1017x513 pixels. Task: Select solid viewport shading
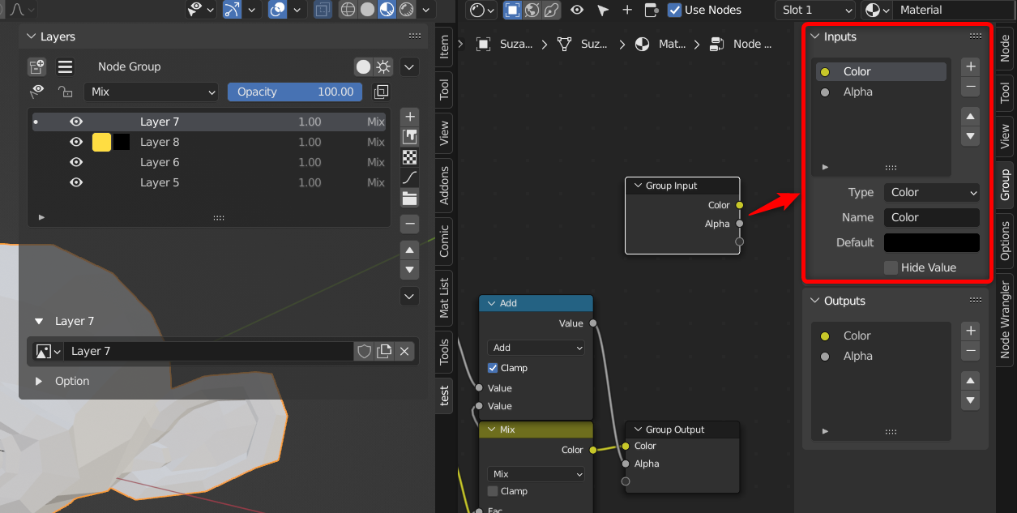[367, 10]
